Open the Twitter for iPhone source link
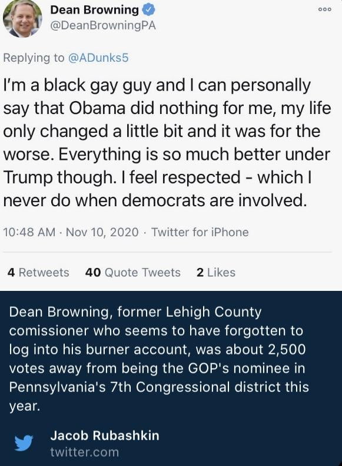This screenshot has width=342, height=466. (x=200, y=232)
